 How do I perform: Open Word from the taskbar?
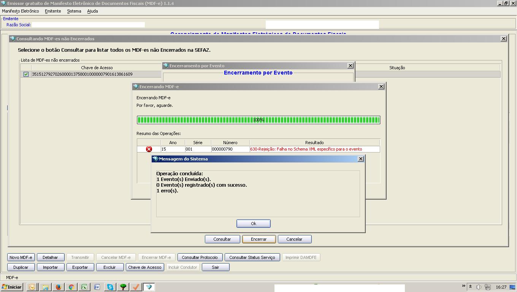[97, 287]
